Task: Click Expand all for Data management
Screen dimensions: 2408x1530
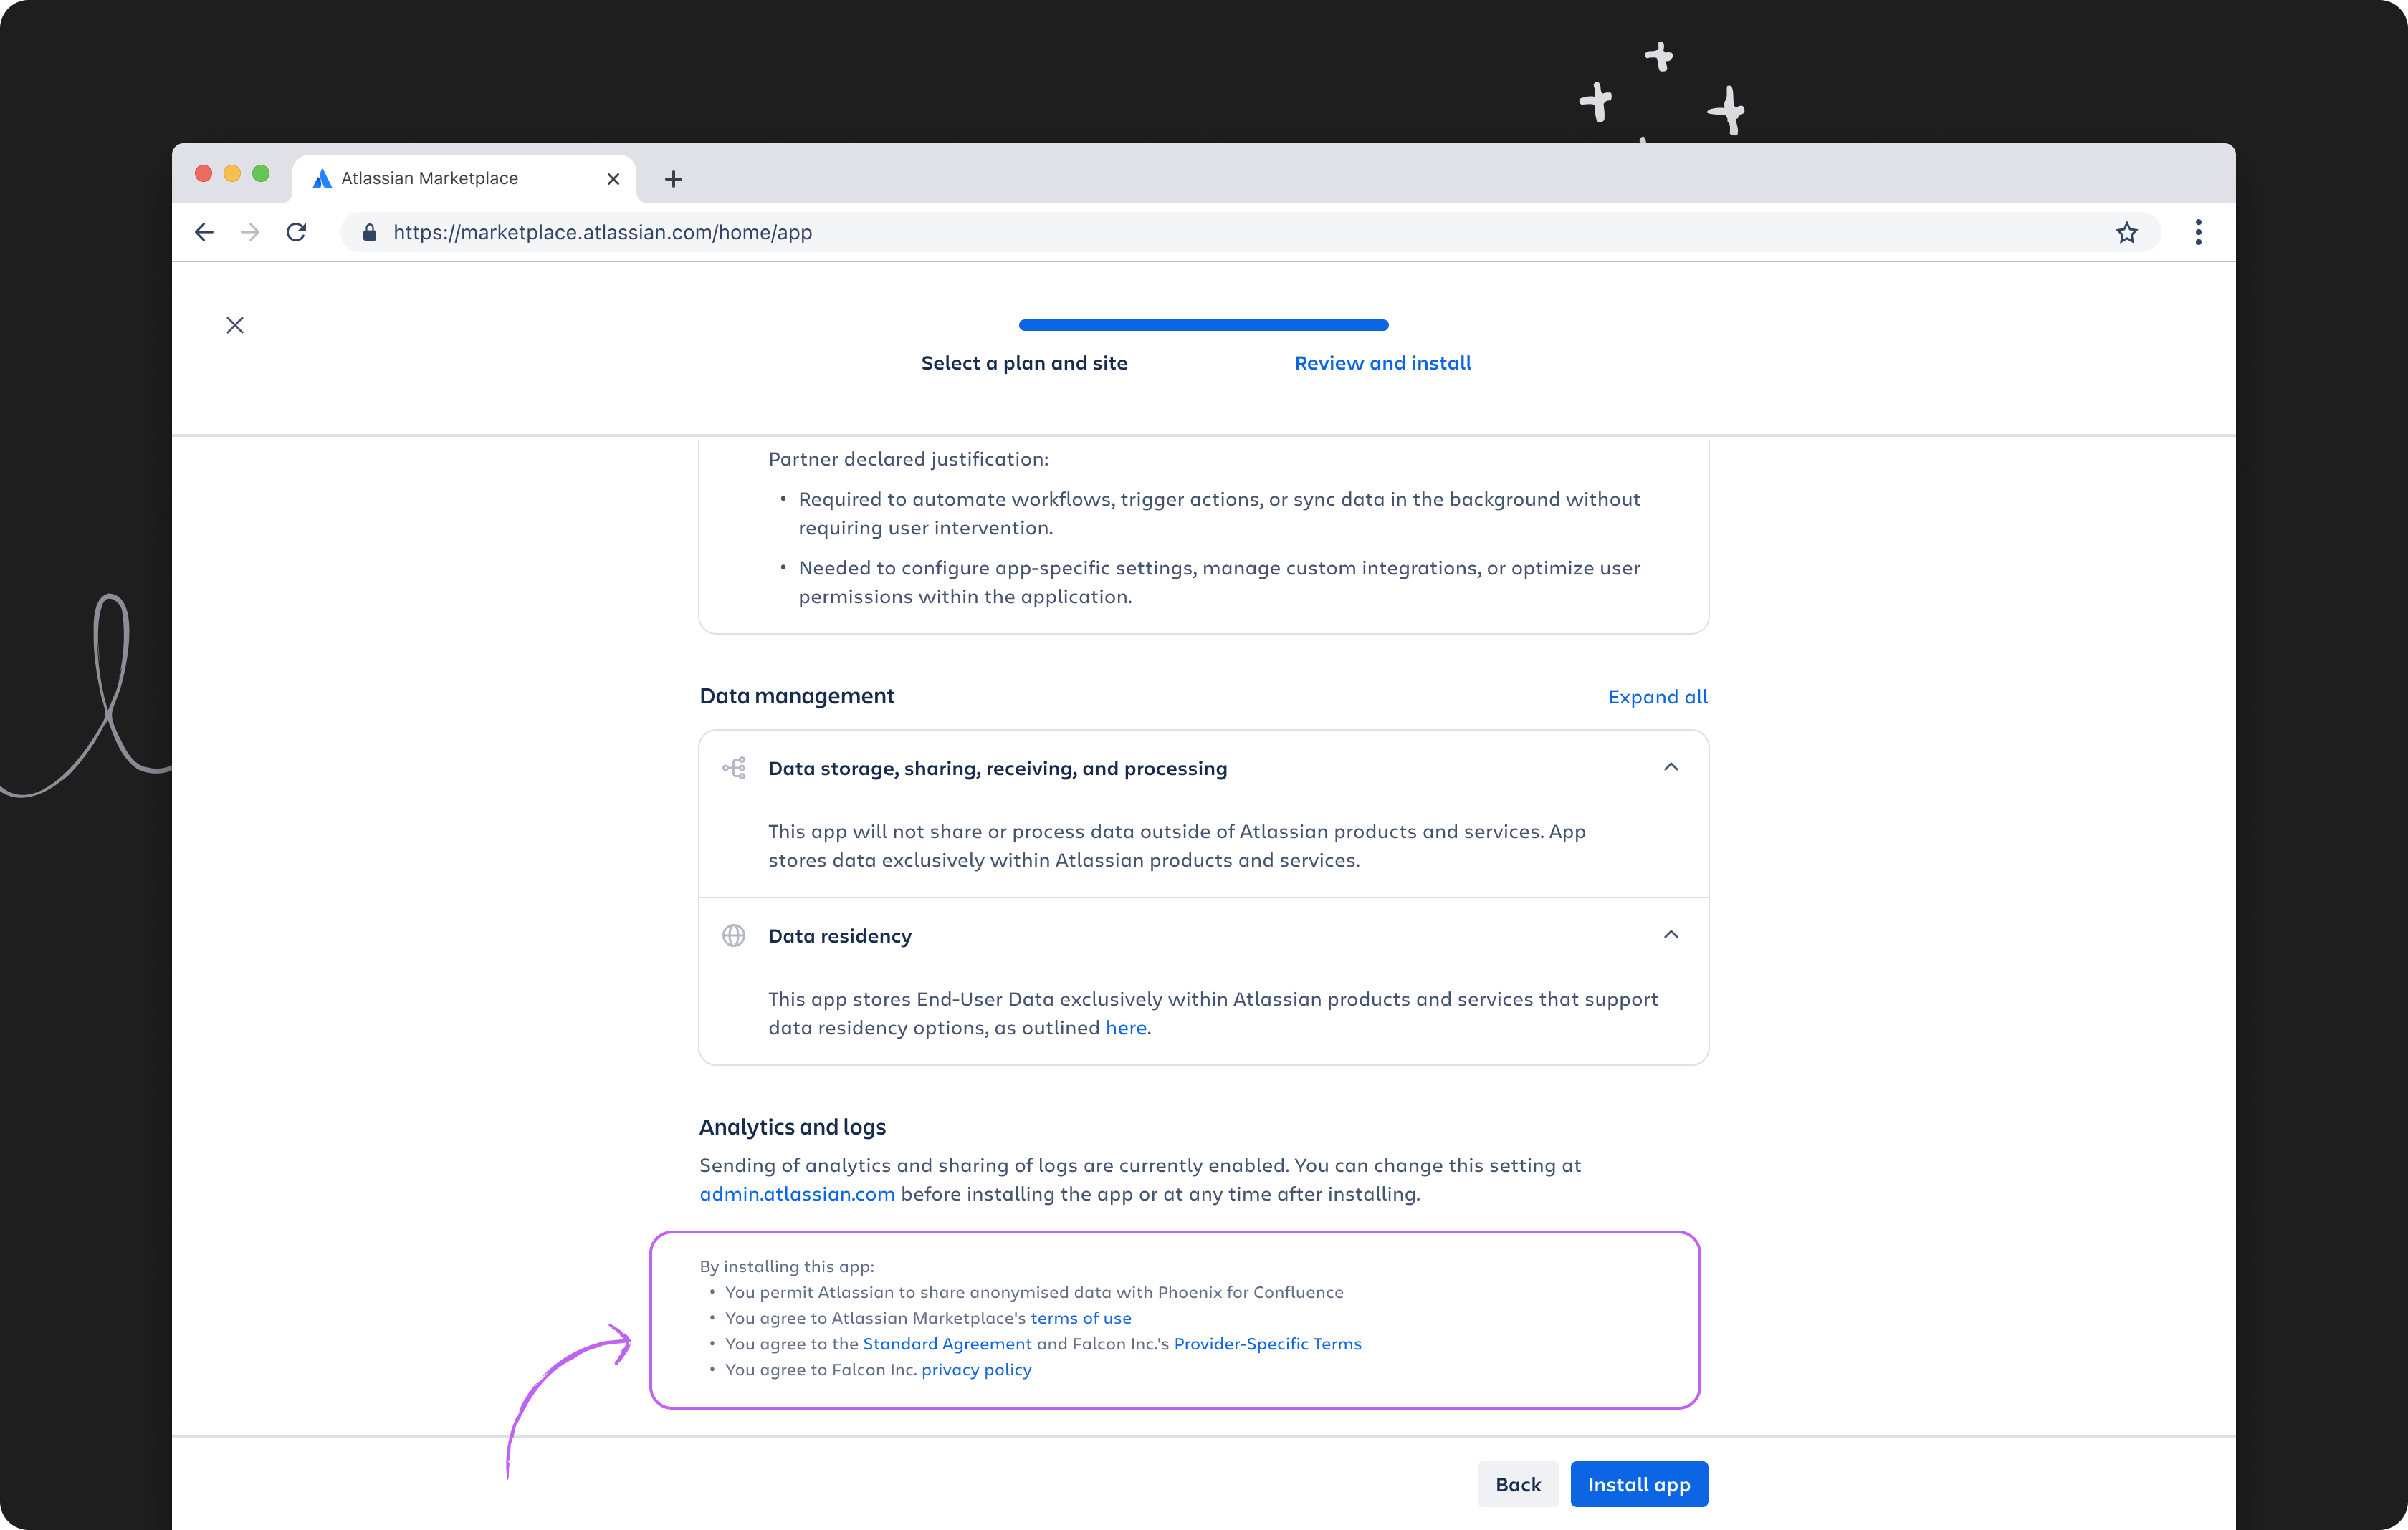Action: point(1657,696)
